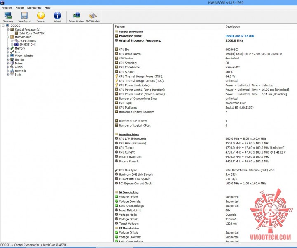Select the Number of CPU Cores row
This screenshot has width=297, height=248.
click(x=205, y=121)
